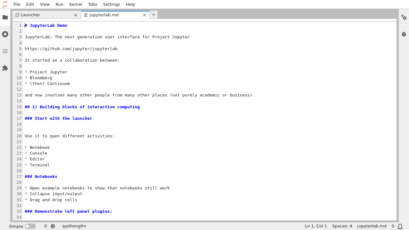The height and width of the screenshot is (230, 409).
Task: Show the running terminals and kernels panel
Action: (5, 34)
